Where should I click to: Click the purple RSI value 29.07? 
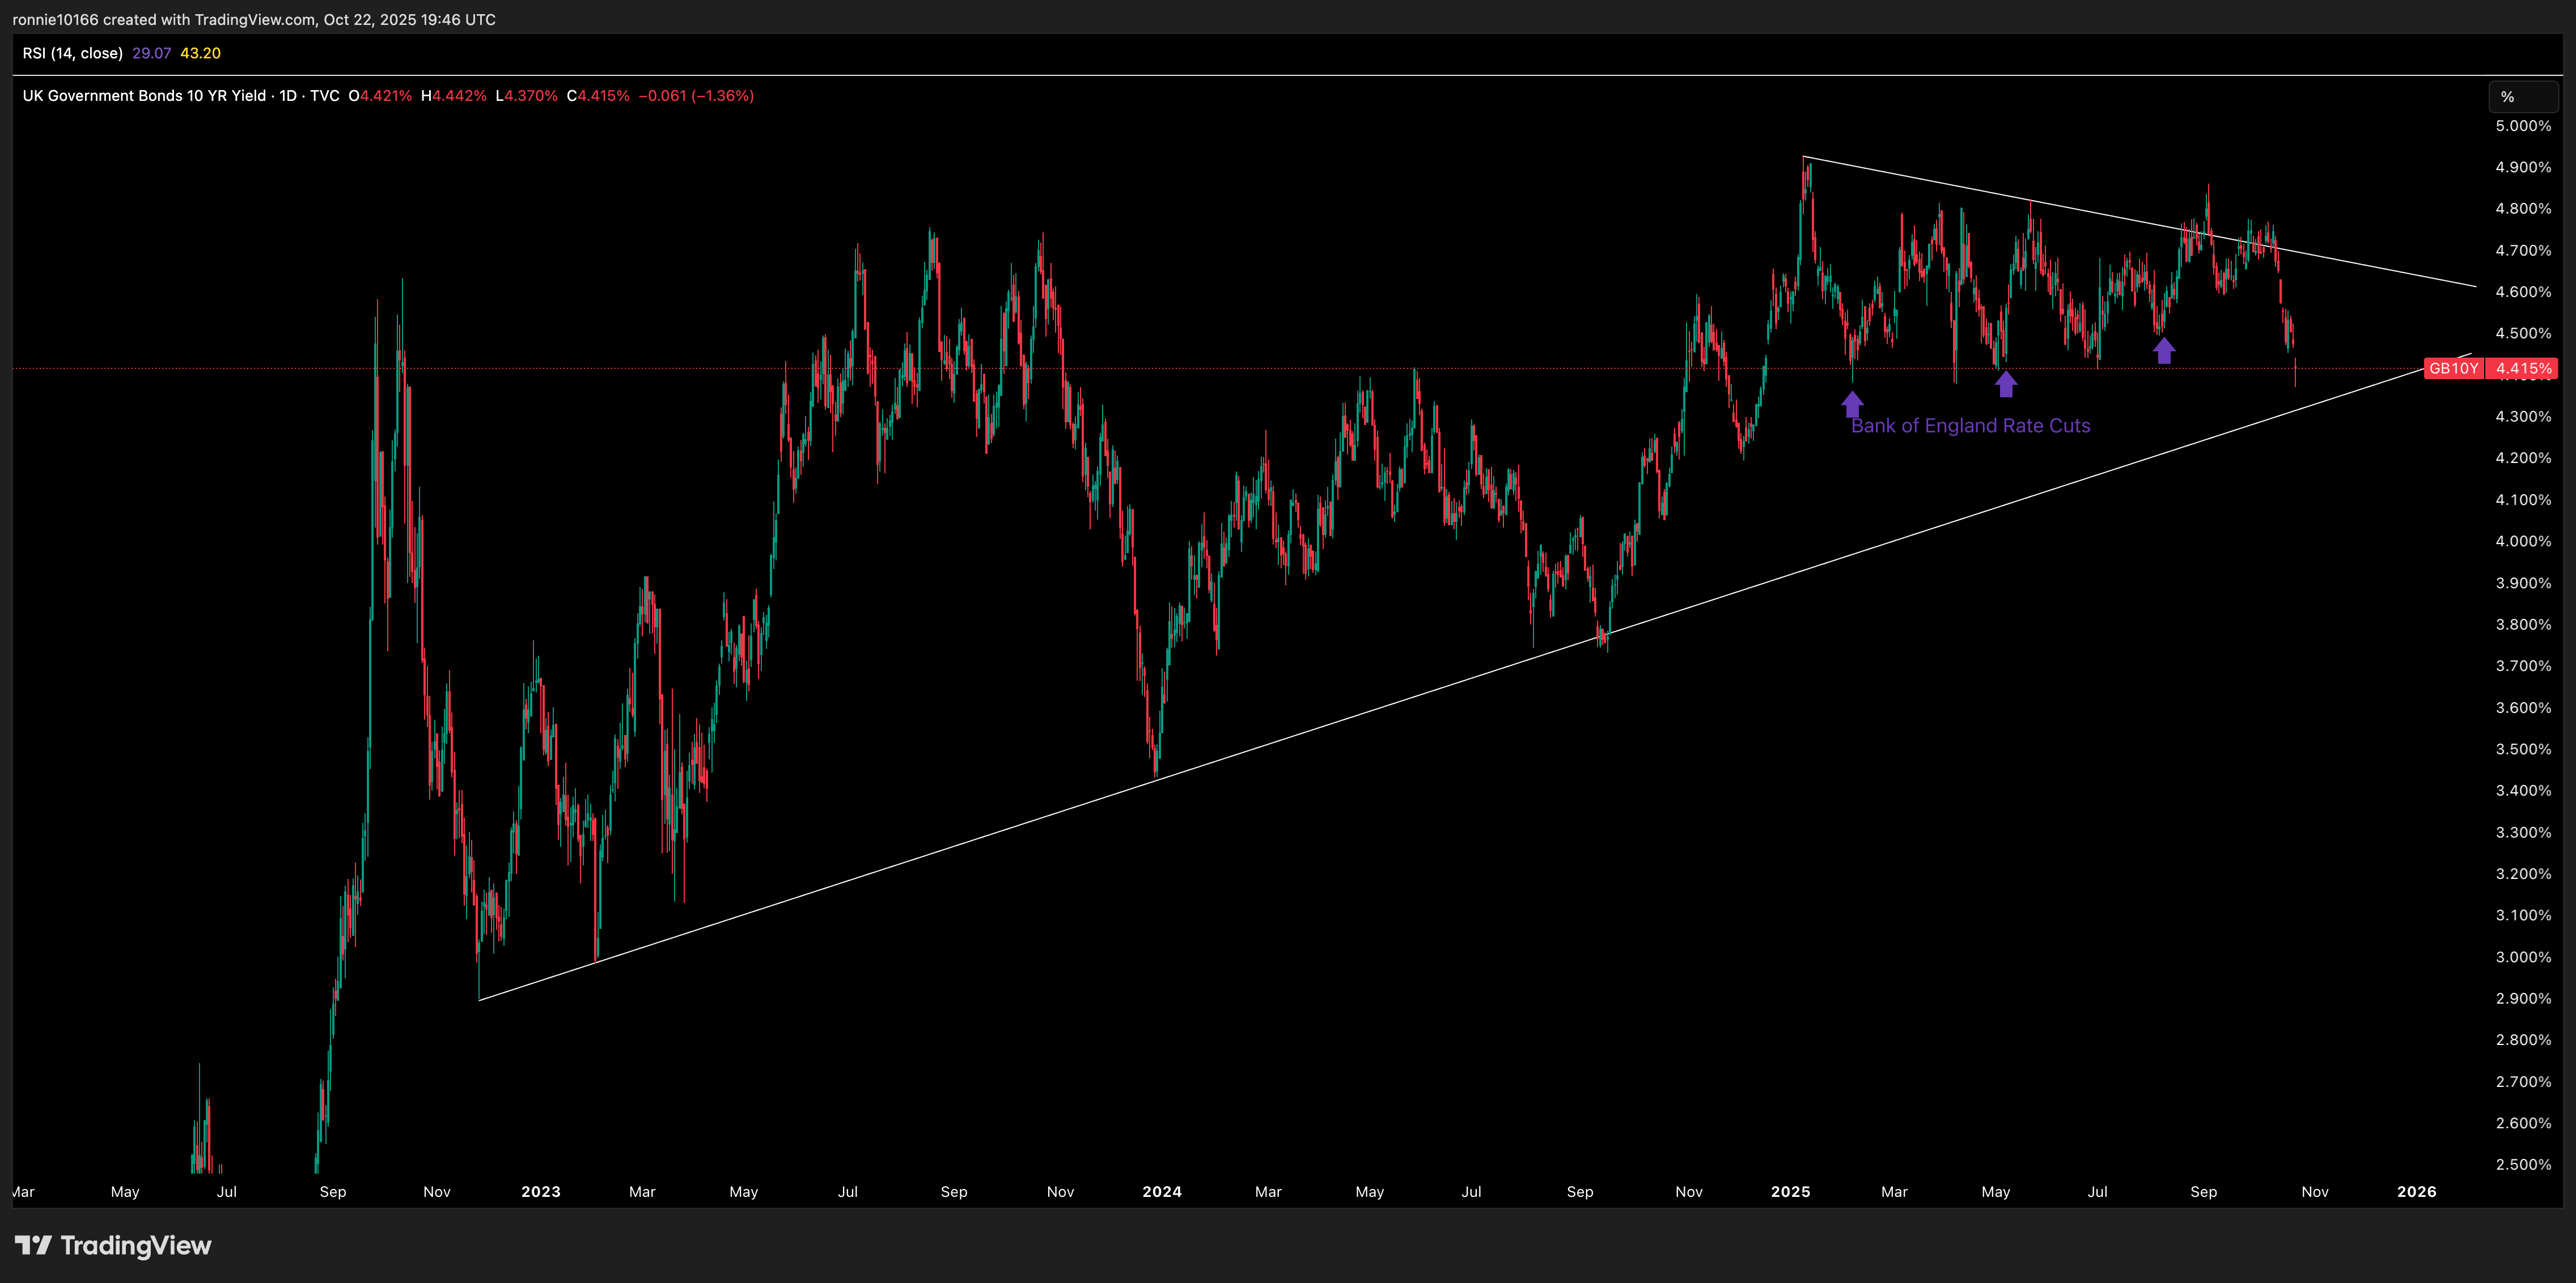point(151,53)
